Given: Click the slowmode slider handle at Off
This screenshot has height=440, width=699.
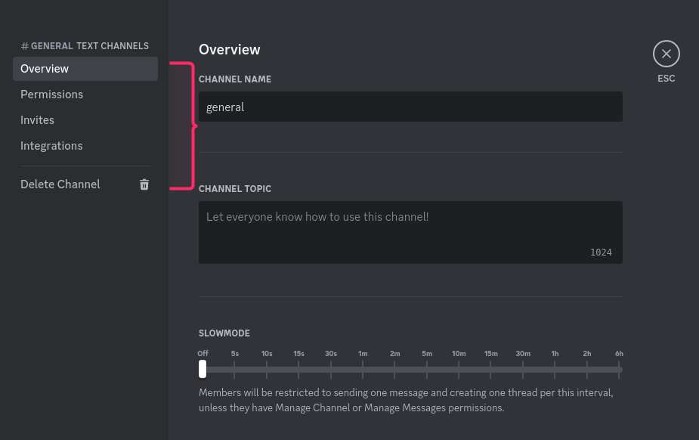Looking at the screenshot, I should [203, 369].
